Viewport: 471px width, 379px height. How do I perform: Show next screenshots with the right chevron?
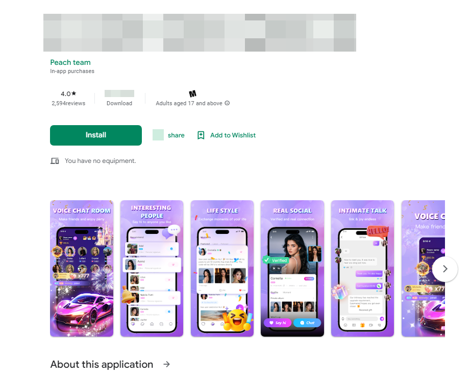(x=445, y=269)
